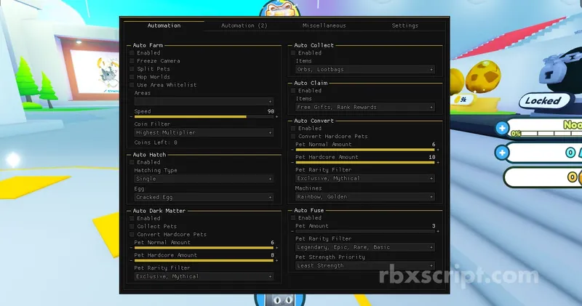Click the Auto Farm Speed slider

coord(204,117)
